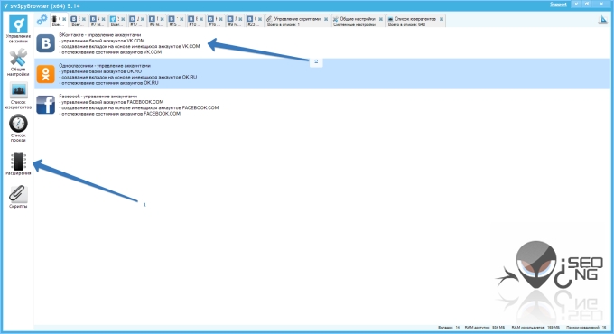The width and height of the screenshot is (614, 334).
Task: Close the Общие настройки tab
Action: point(381,19)
